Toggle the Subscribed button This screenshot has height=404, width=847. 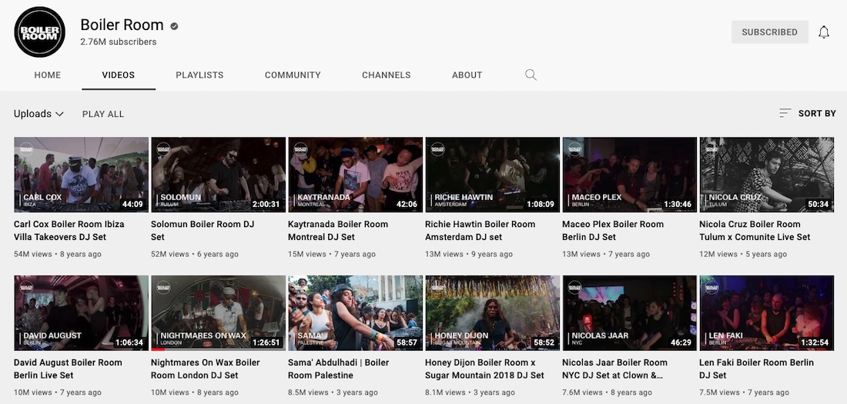pos(769,32)
